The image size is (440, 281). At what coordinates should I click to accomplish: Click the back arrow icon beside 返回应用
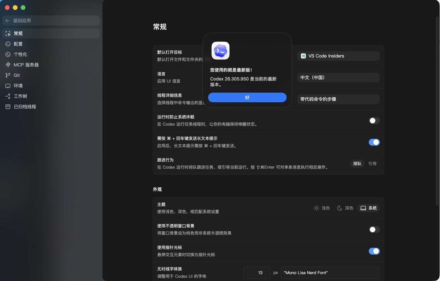click(x=7, y=20)
